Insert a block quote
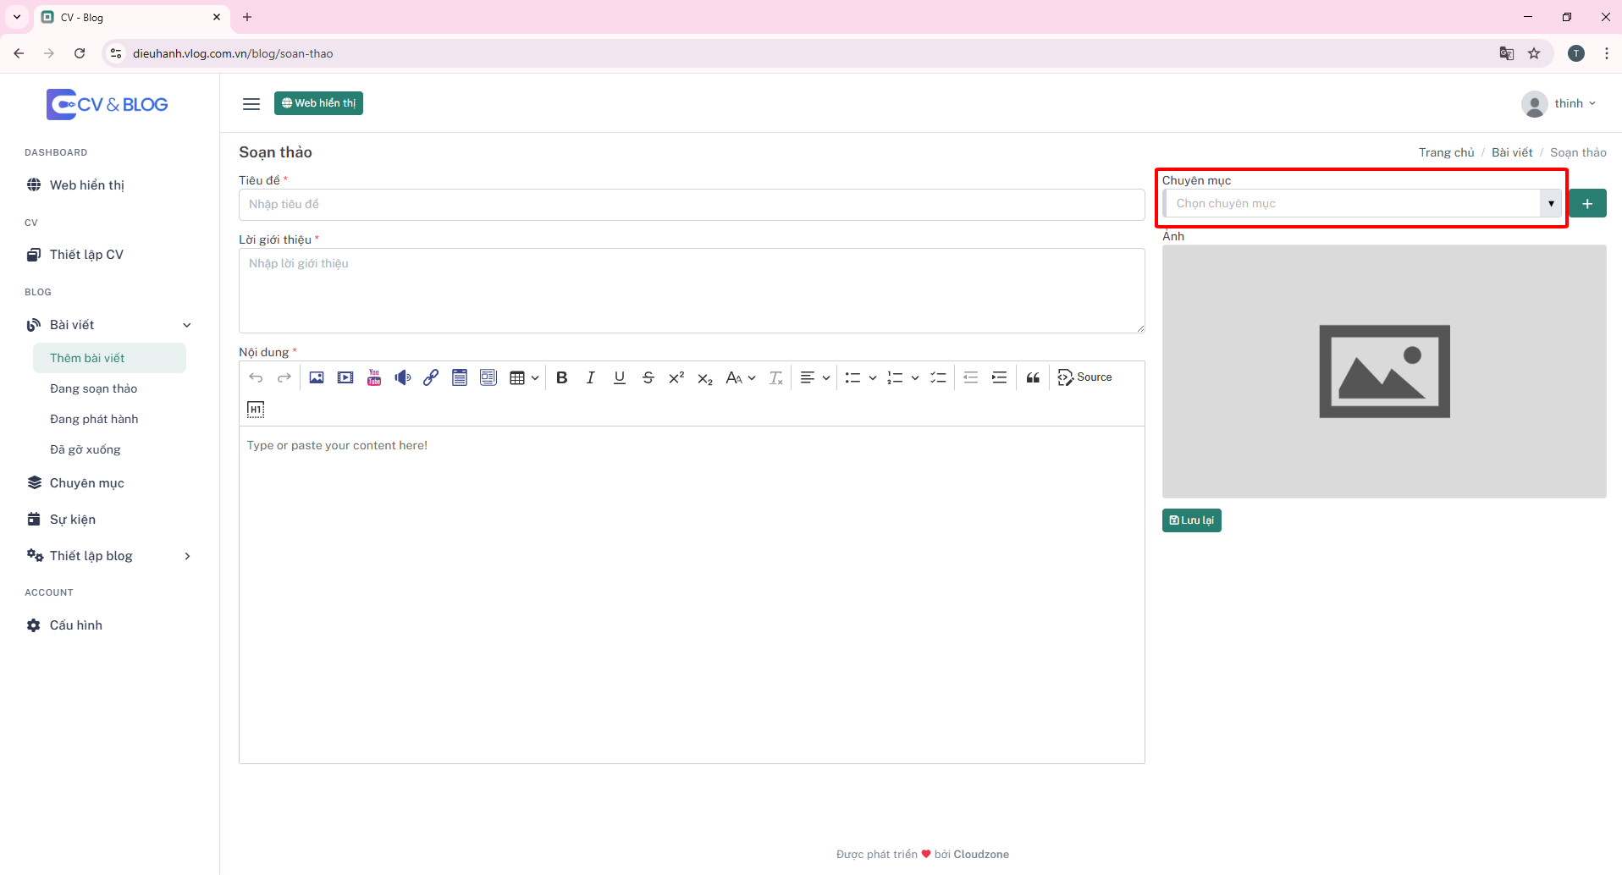 point(1033,377)
